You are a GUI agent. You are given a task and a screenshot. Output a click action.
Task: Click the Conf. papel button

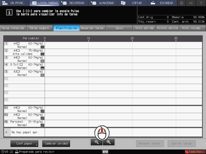click(x=24, y=144)
